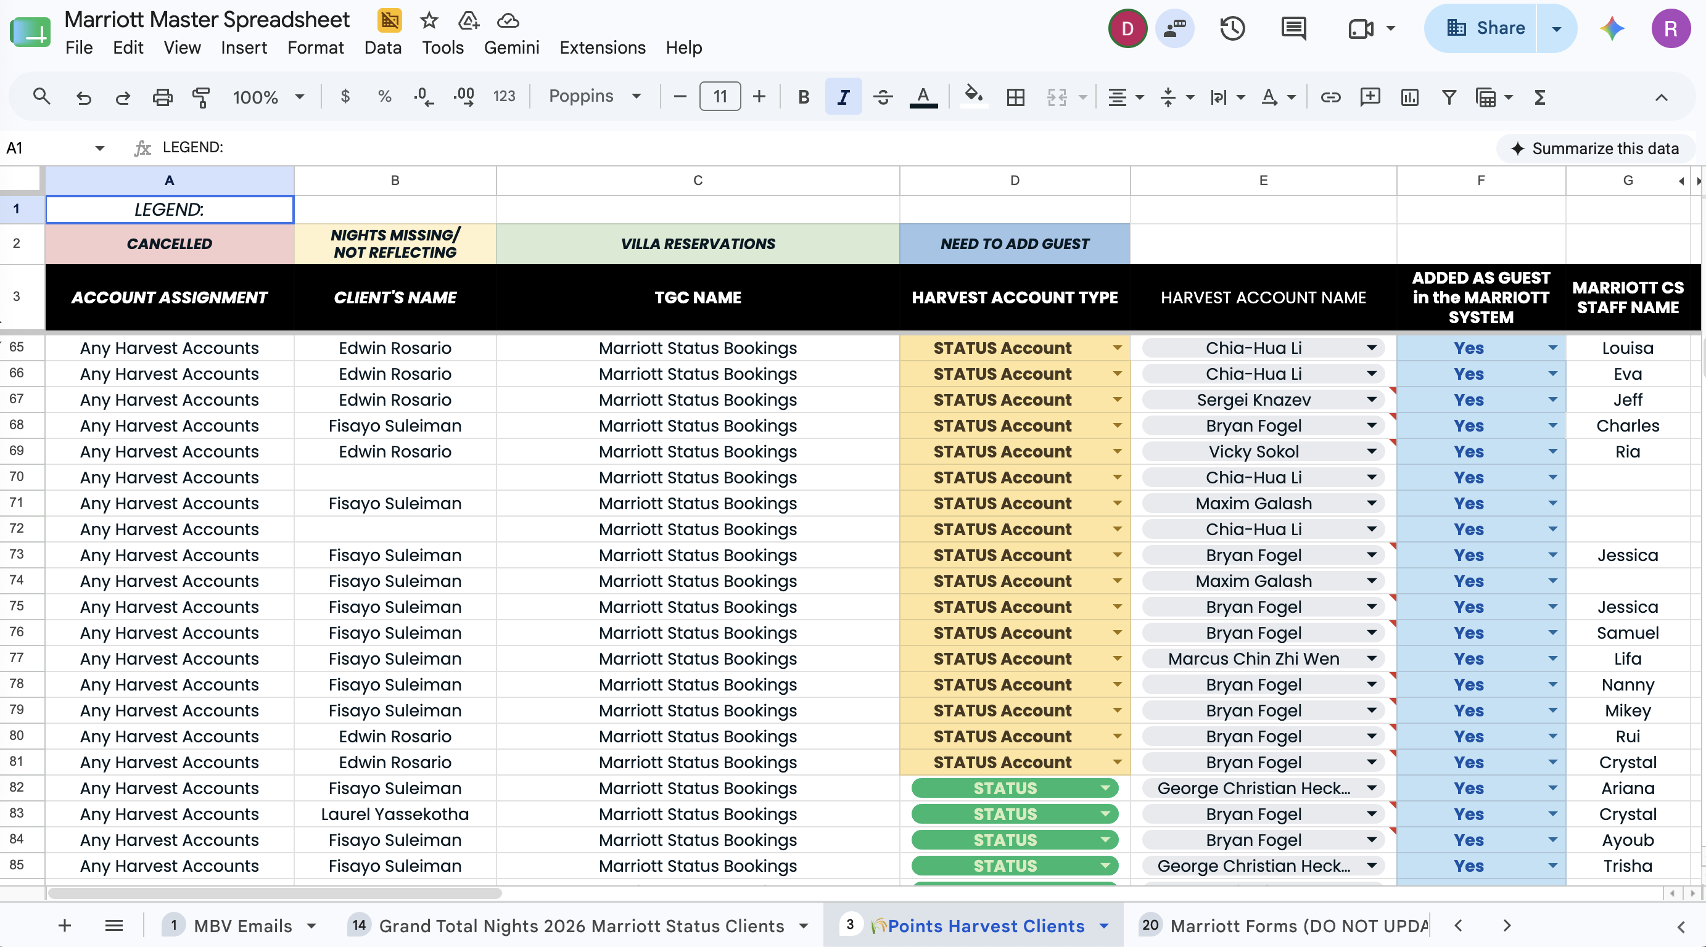The image size is (1706, 947).
Task: Open the all sheets list button
Action: (x=113, y=926)
